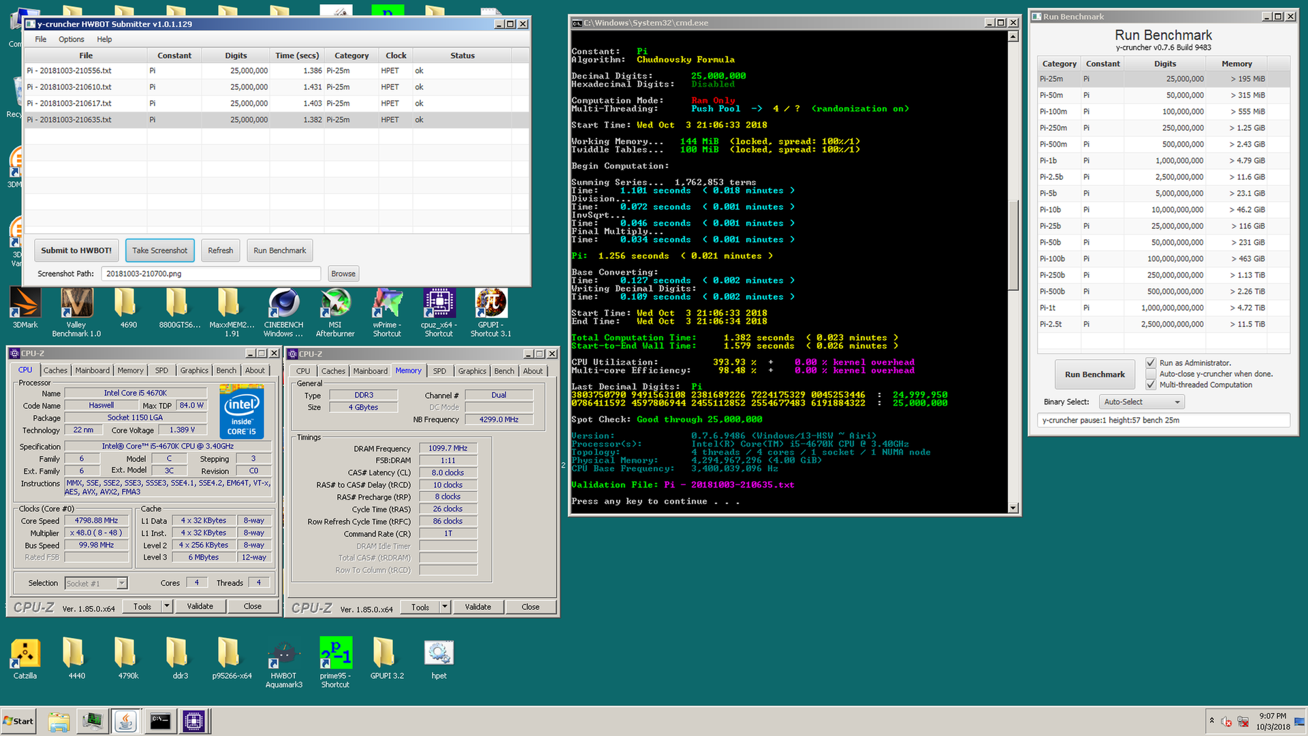
Task: Open the p95266-x64 folder icon
Action: [232, 658]
